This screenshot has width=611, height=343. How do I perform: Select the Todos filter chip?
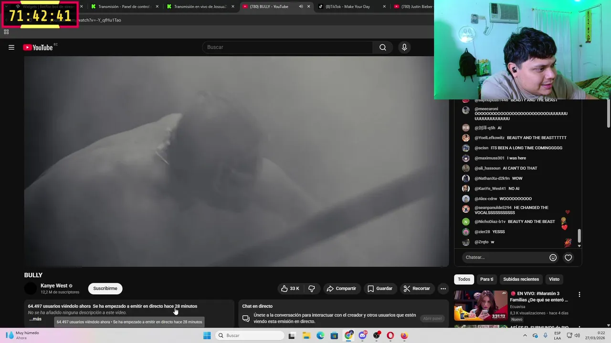coord(464,279)
